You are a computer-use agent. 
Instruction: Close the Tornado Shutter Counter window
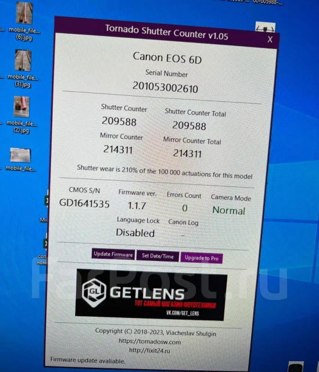pyautogui.click(x=270, y=39)
